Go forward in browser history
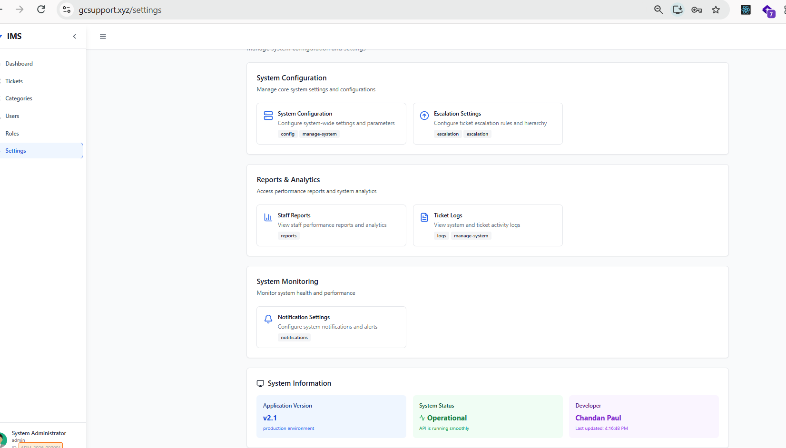The width and height of the screenshot is (786, 448). coord(20,10)
